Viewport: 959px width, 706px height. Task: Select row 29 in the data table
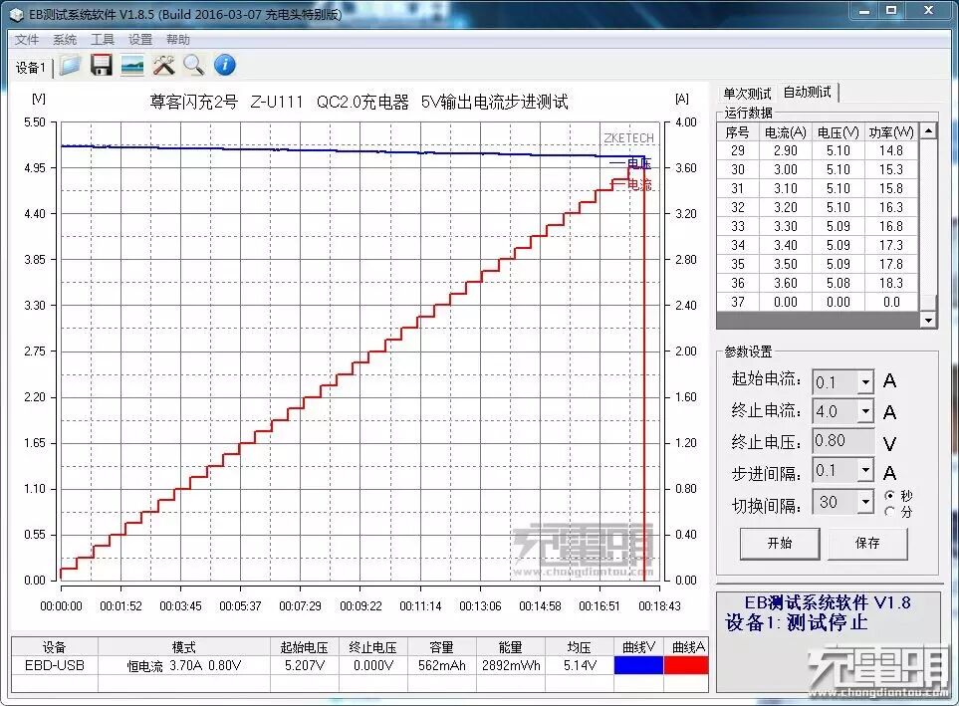[818, 150]
